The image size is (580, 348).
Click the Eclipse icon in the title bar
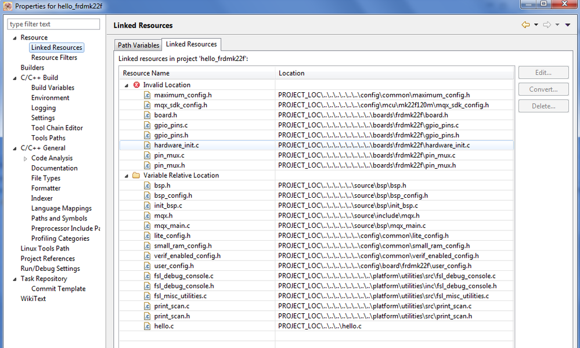8,6
